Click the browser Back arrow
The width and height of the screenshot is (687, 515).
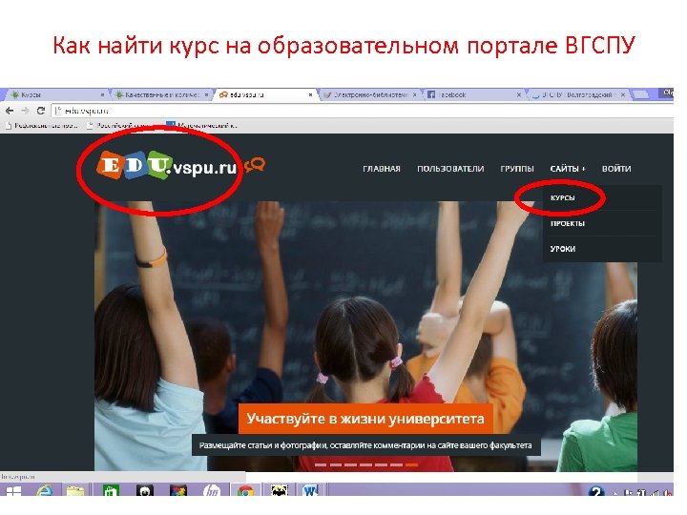click(10, 111)
